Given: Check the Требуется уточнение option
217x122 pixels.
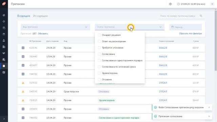Looking at the screenshot, I should [x=99, y=48].
